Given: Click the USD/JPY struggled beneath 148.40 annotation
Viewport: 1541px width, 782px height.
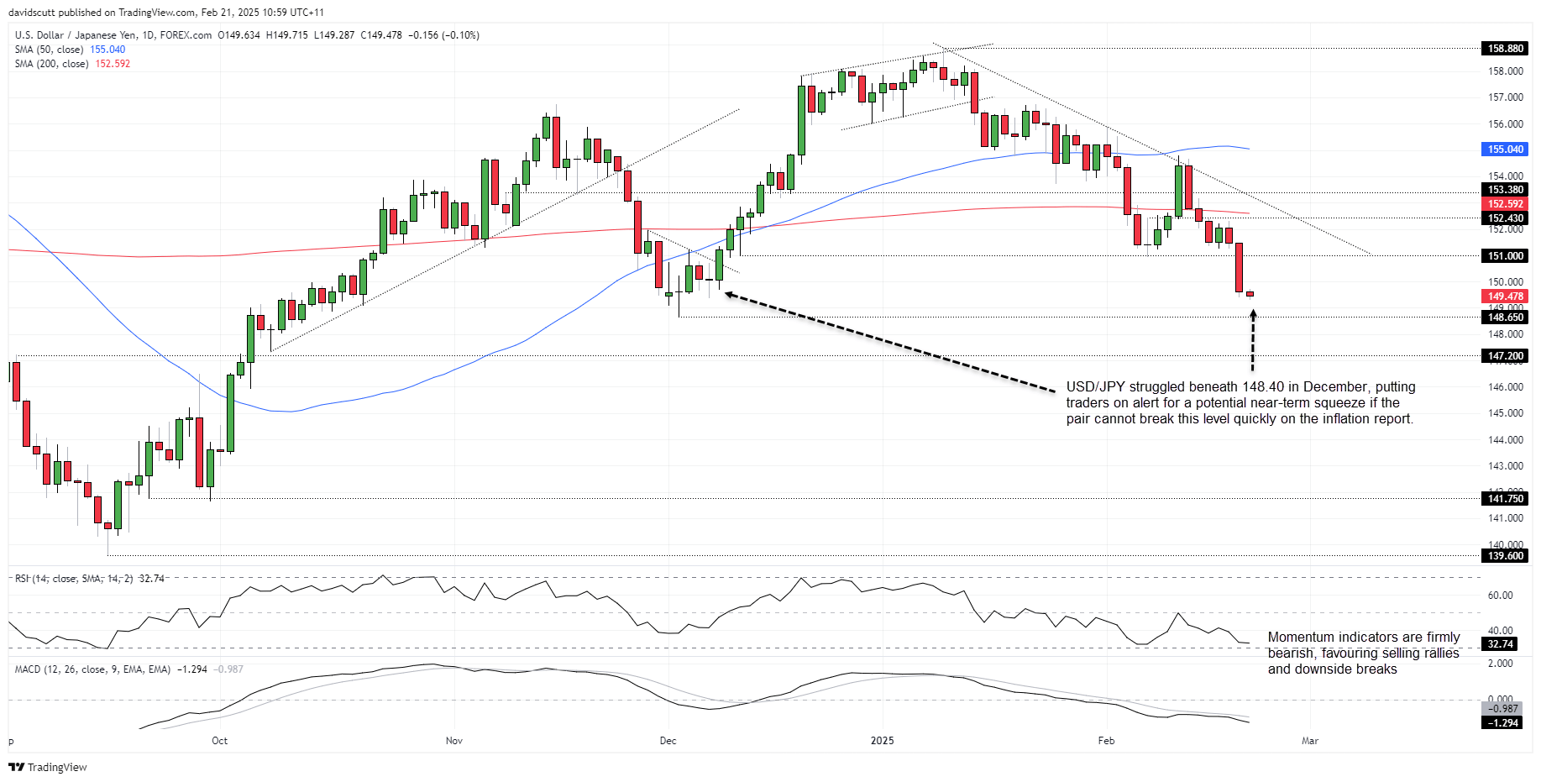Looking at the screenshot, I should tap(1240, 403).
